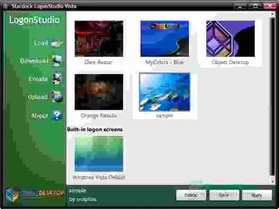Click the Apply button
This screenshot has height=209, width=279.
[257, 195]
